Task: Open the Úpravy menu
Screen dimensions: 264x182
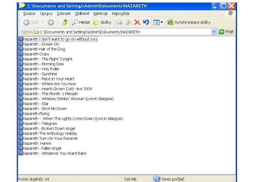Action: pos(46,13)
